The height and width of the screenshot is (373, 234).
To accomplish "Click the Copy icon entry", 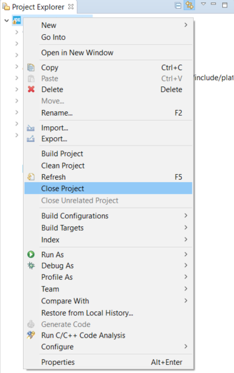I will (31, 68).
